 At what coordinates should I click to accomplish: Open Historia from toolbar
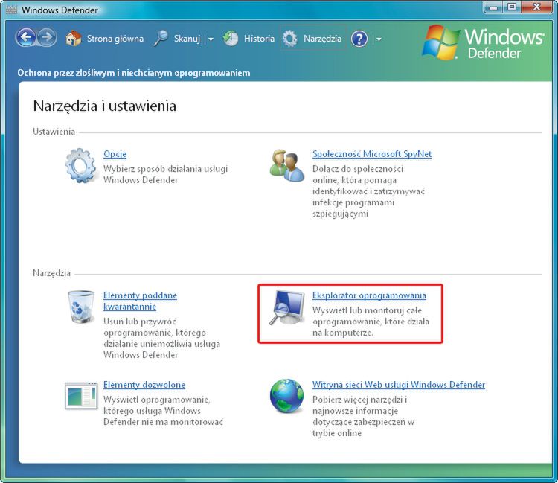coord(259,39)
